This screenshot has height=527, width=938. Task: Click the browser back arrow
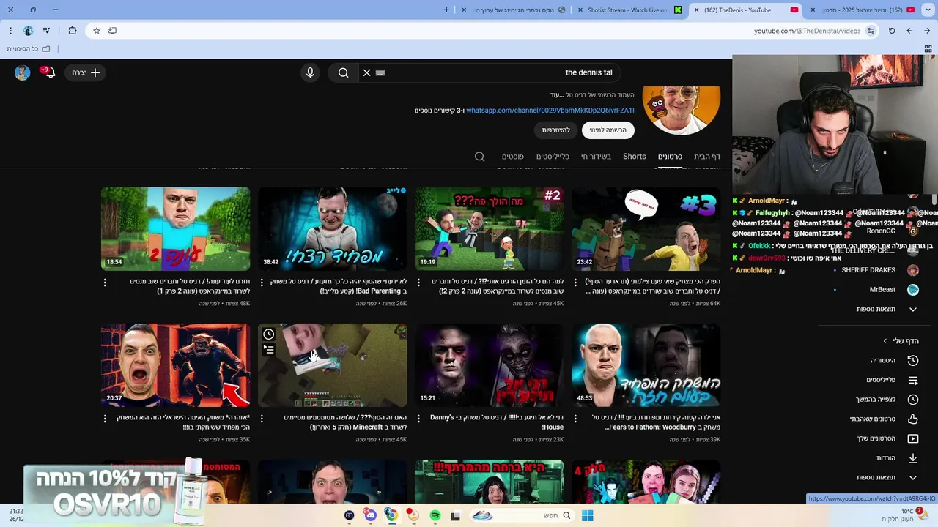coord(927,31)
